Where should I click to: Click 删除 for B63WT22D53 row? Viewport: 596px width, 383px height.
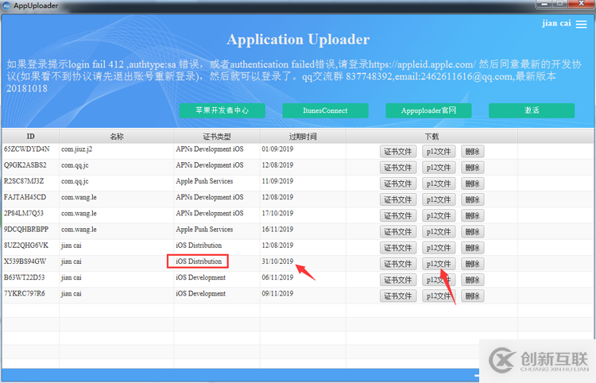point(473,280)
